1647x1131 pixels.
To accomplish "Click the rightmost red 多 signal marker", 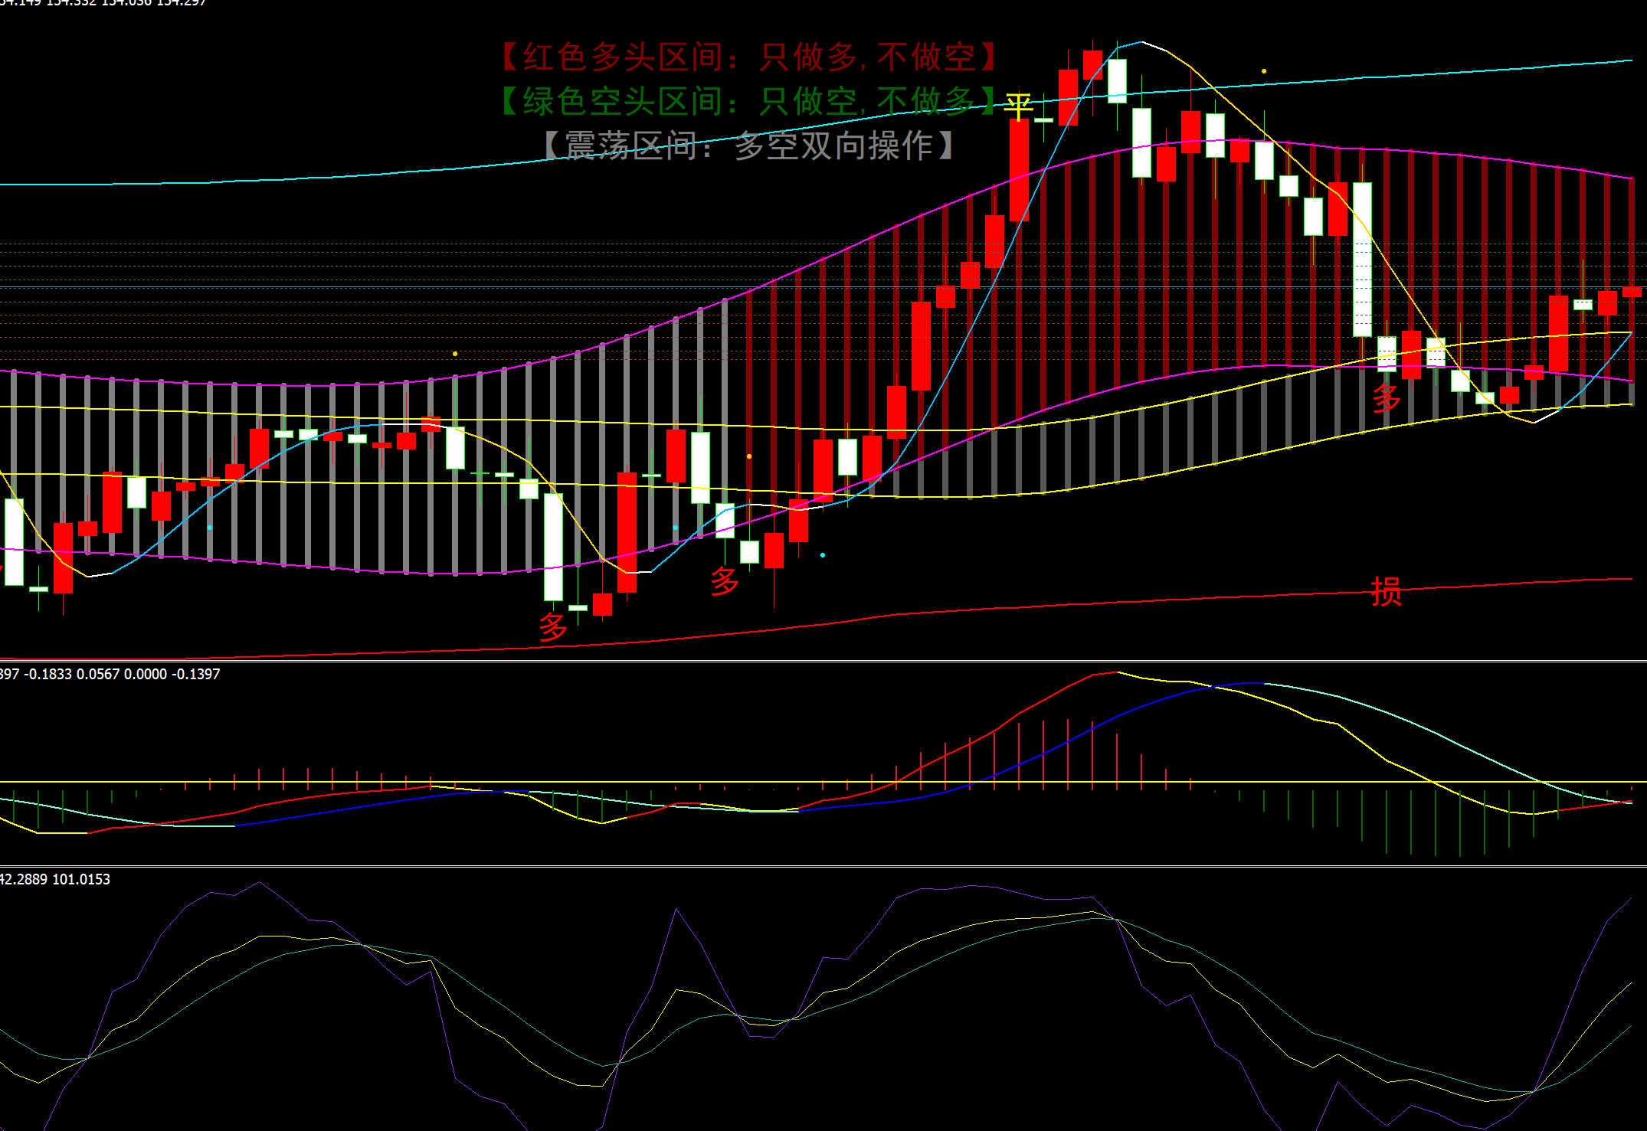I will pos(1387,398).
